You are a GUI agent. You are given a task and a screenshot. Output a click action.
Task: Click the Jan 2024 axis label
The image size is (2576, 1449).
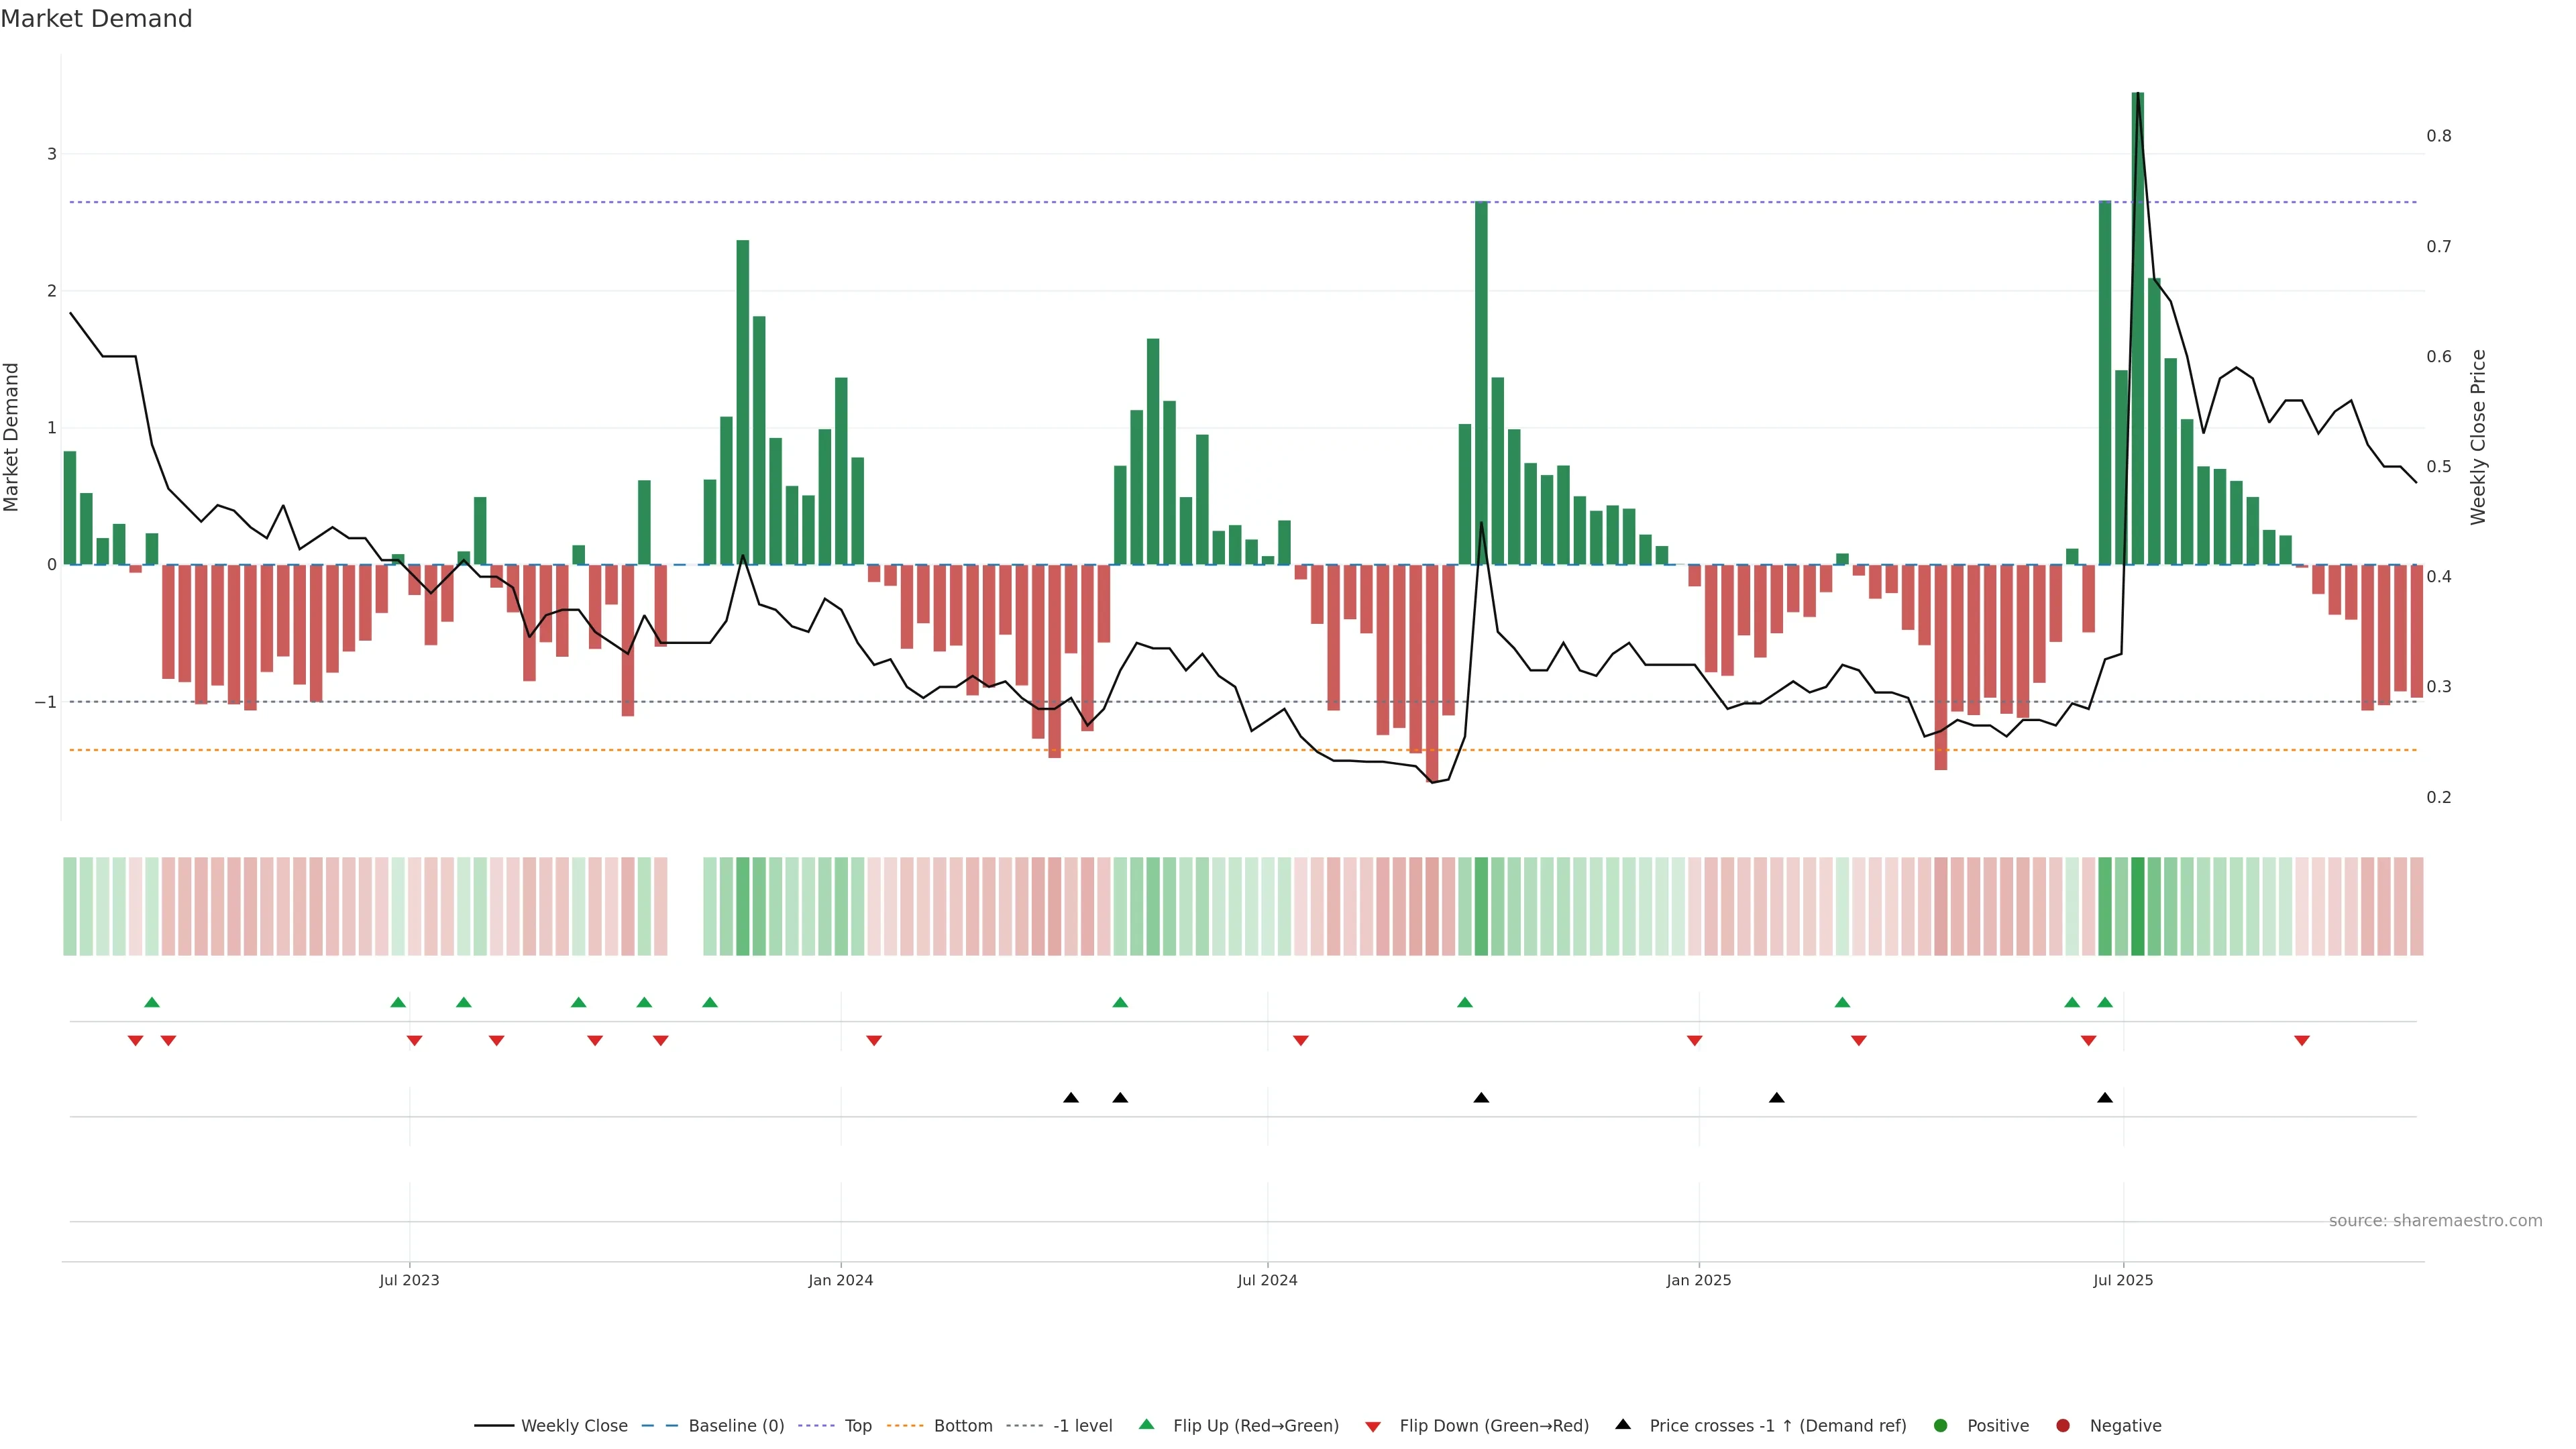pos(840,1280)
